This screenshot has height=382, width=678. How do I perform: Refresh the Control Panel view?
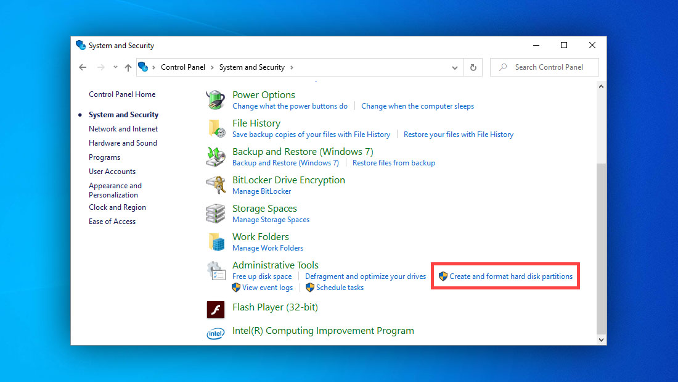(473, 67)
